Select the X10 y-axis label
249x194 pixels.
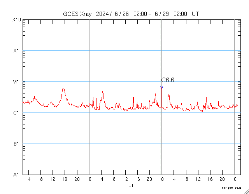[17, 20]
